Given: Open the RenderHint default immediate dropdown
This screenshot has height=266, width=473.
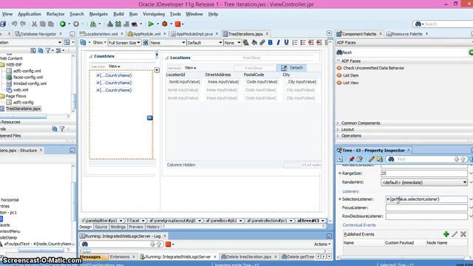Looking at the screenshot, I should [x=423, y=183].
